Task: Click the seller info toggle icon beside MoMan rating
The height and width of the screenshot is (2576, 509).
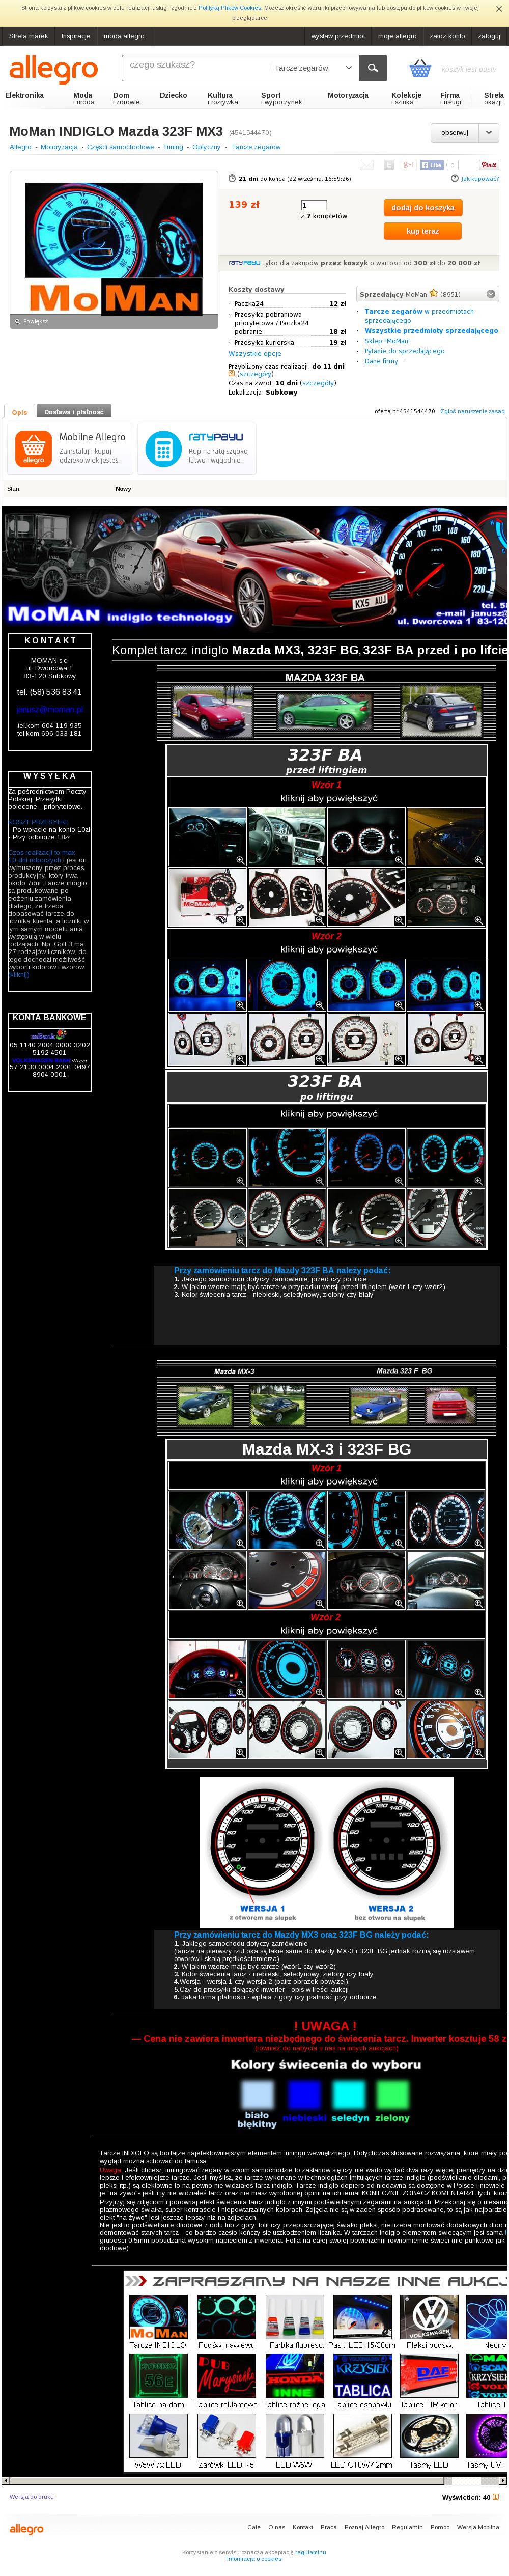Action: tap(491, 294)
